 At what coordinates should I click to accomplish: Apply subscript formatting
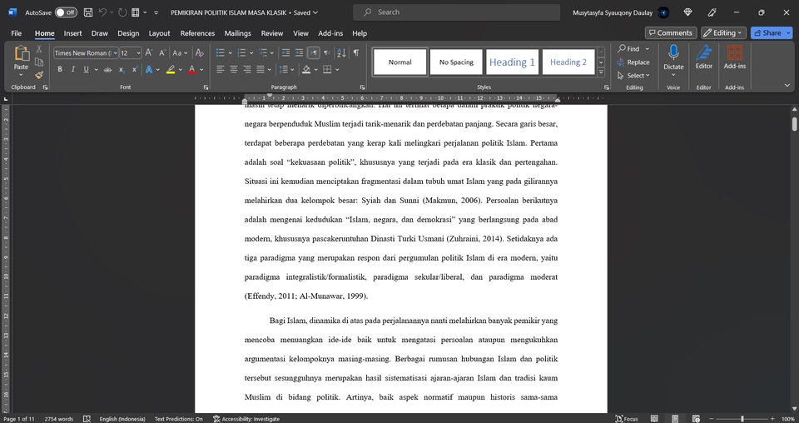[122, 69]
